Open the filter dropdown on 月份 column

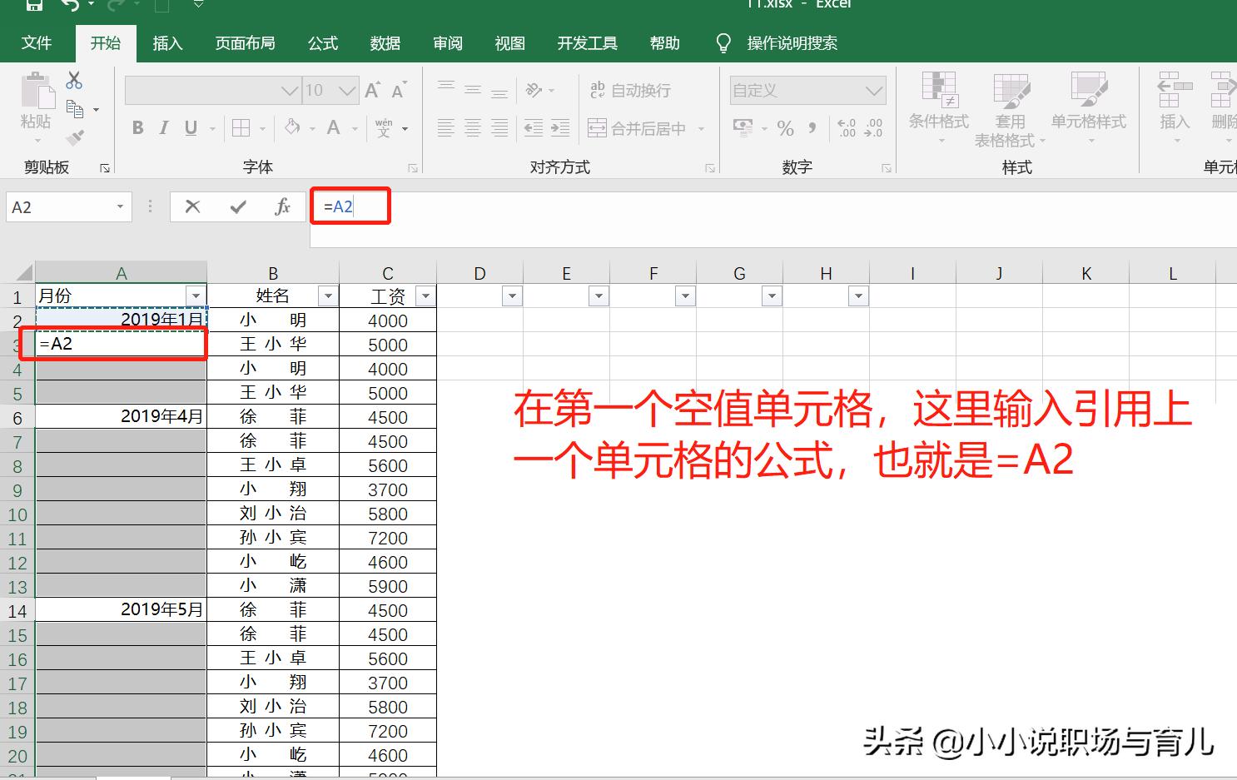click(196, 296)
